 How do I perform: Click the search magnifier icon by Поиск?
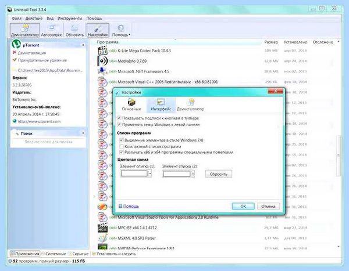[16, 133]
